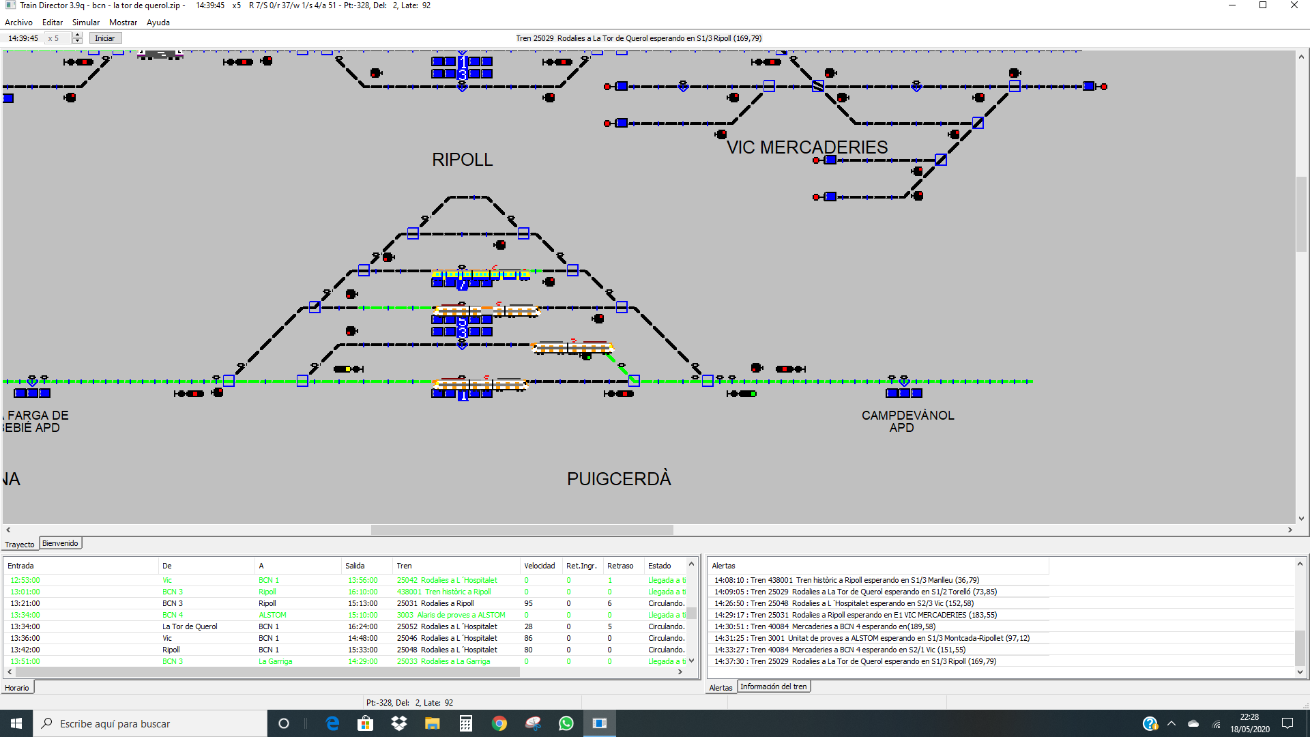The width and height of the screenshot is (1310, 737).
Task: Open Calculator from the taskbar
Action: point(466,723)
